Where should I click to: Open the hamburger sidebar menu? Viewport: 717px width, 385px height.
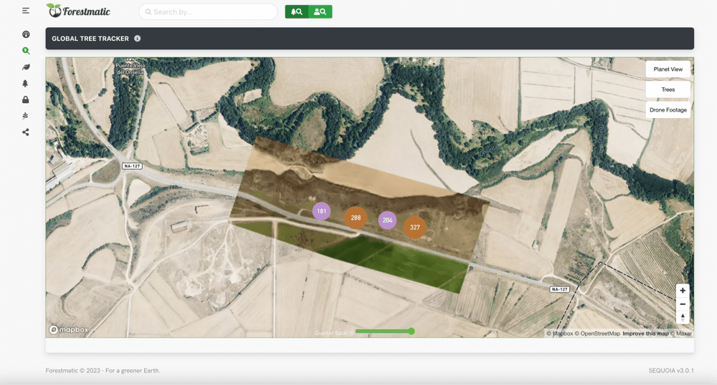pos(26,11)
